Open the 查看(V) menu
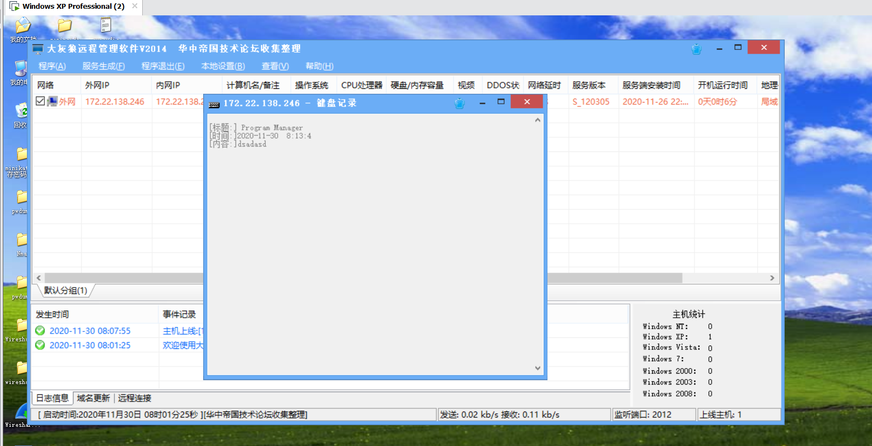The width and height of the screenshot is (872, 446). [x=275, y=66]
